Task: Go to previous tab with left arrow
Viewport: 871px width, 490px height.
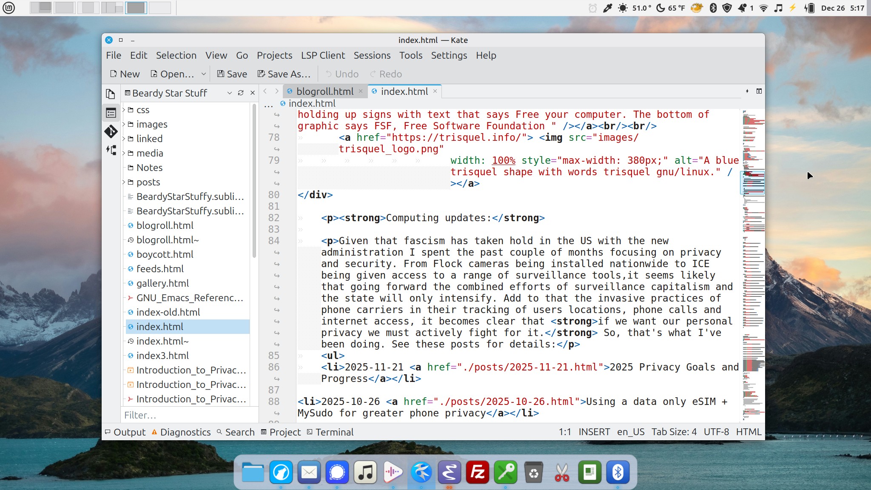Action: pos(265,91)
